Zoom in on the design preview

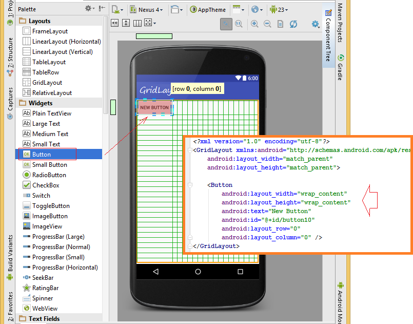point(254,23)
